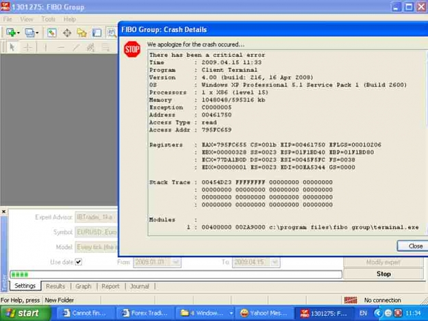Click the 'Time : 2009.04.15 11:33' line
The height and width of the screenshot is (321, 428).
click(x=205, y=62)
